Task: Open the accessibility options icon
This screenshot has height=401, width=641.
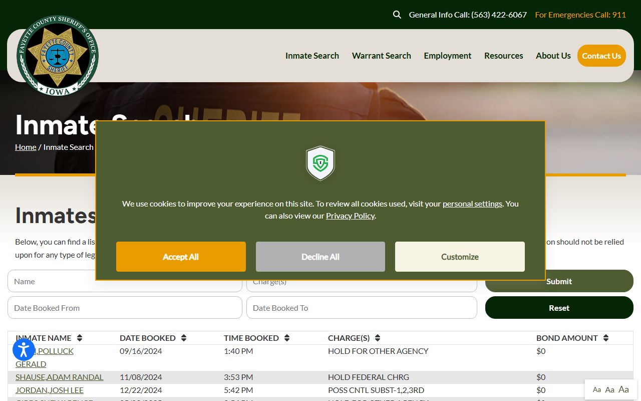Action: (x=24, y=349)
